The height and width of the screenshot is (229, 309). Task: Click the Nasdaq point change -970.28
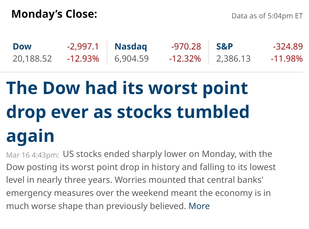click(x=186, y=47)
